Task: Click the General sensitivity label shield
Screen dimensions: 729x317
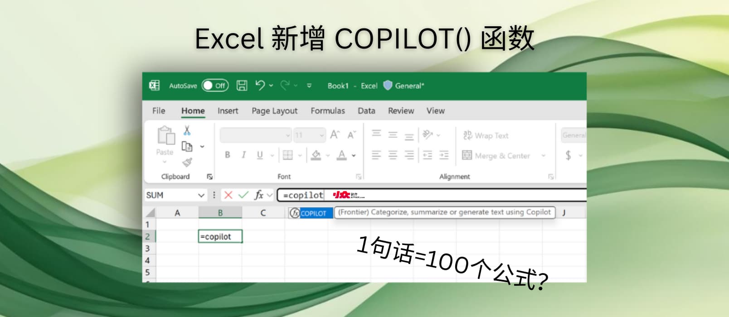Action: (x=388, y=85)
